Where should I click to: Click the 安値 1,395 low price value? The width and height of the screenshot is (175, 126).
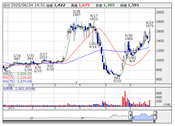click(x=110, y=5)
